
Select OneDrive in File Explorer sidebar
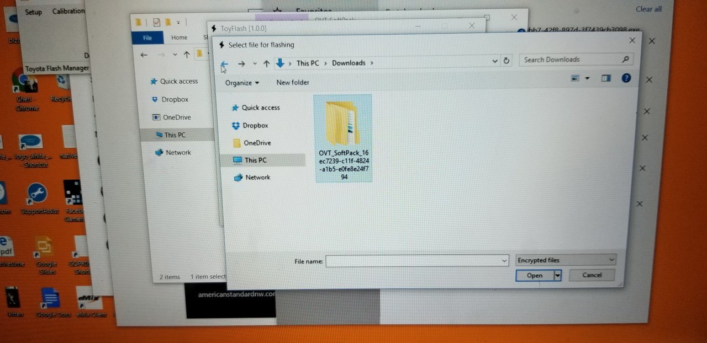(172, 117)
